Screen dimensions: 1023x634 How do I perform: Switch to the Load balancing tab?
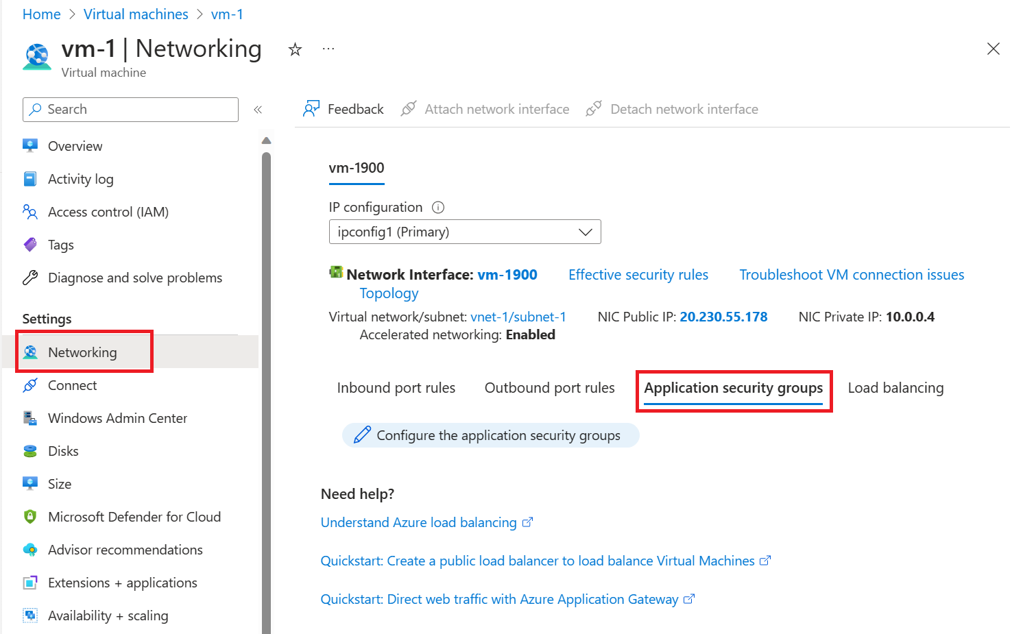click(895, 387)
